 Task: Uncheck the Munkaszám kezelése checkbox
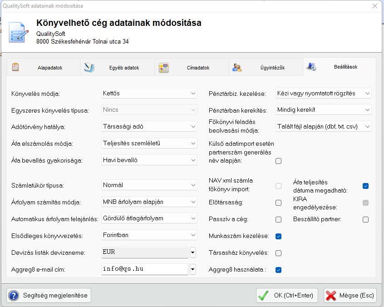(279, 236)
